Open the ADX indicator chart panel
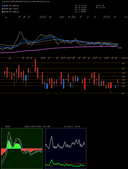 (66, 149)
